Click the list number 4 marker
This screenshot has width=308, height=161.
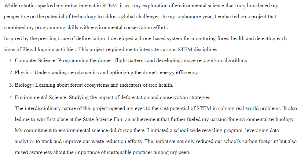pyautogui.click(x=11, y=97)
